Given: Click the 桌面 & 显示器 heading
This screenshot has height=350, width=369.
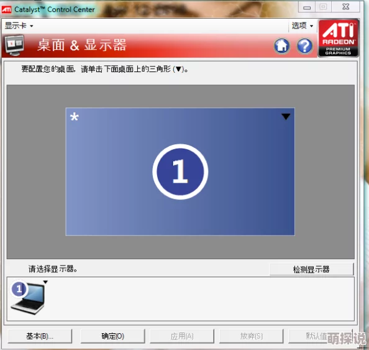Looking at the screenshot, I should 81,45.
